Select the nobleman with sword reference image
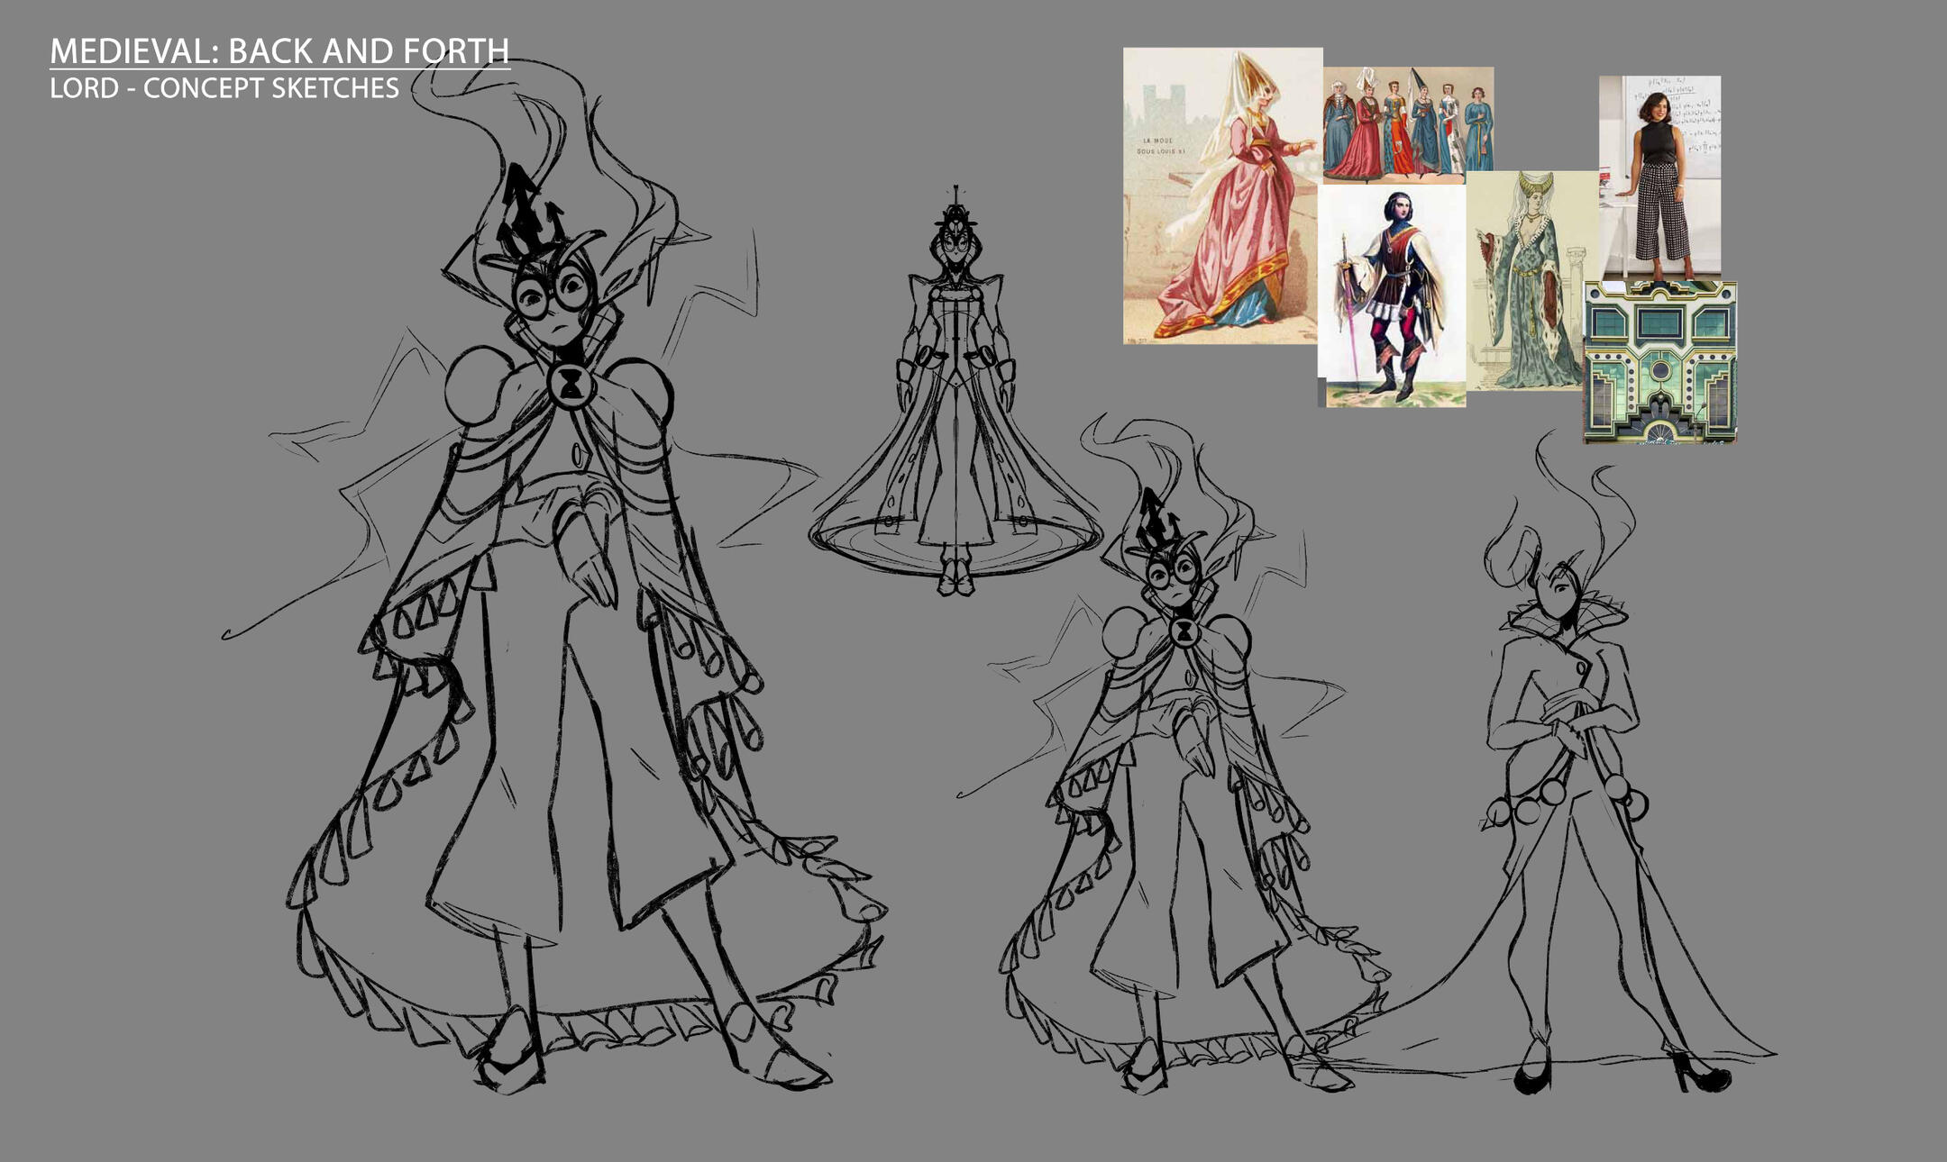The height and width of the screenshot is (1162, 1947). click(1391, 295)
